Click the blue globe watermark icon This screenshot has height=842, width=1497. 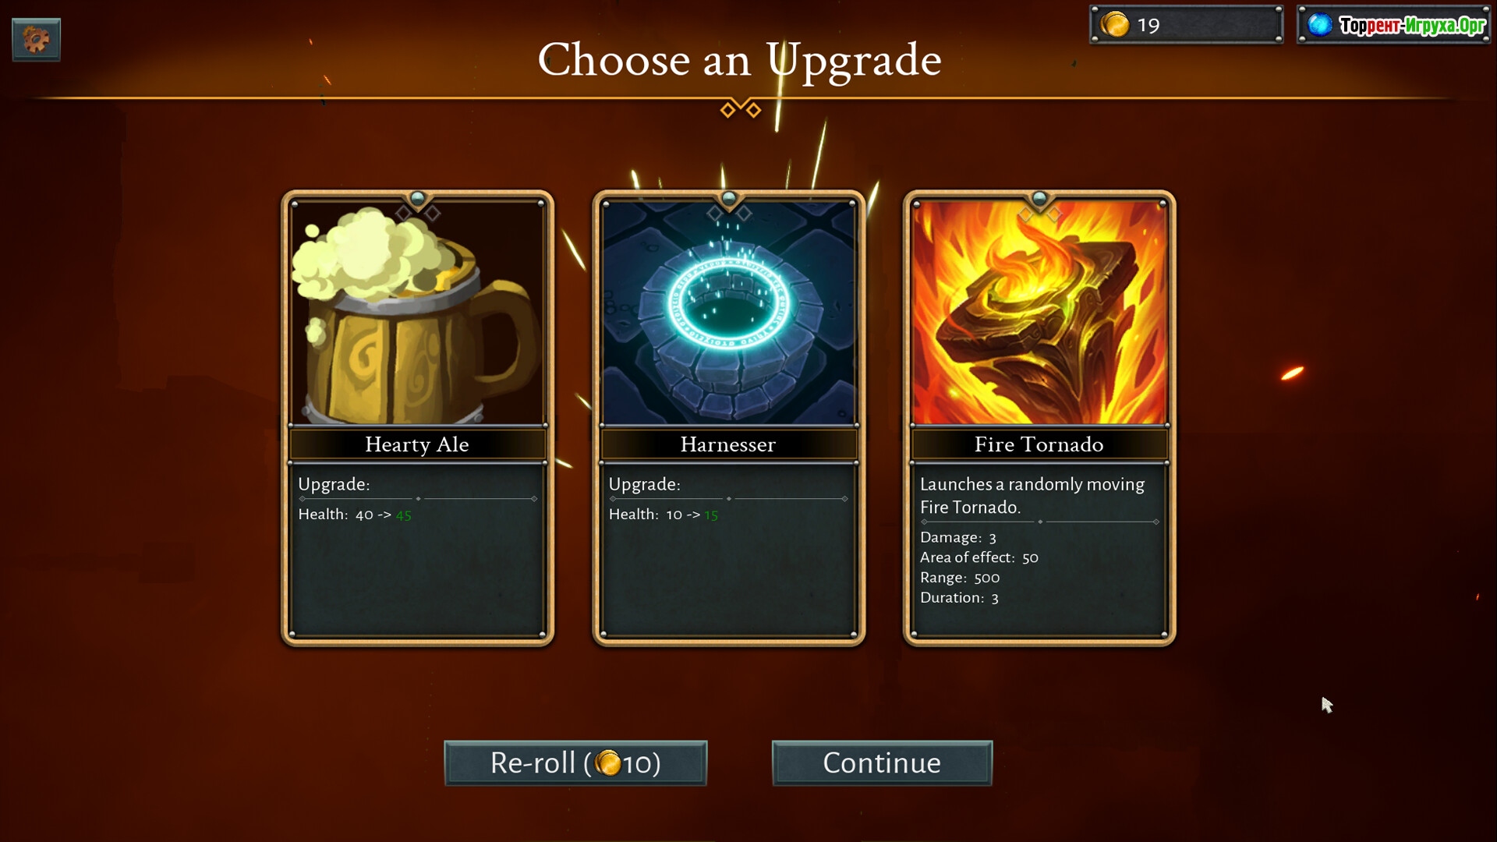tap(1319, 25)
